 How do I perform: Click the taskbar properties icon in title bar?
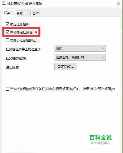[x=4, y=3]
